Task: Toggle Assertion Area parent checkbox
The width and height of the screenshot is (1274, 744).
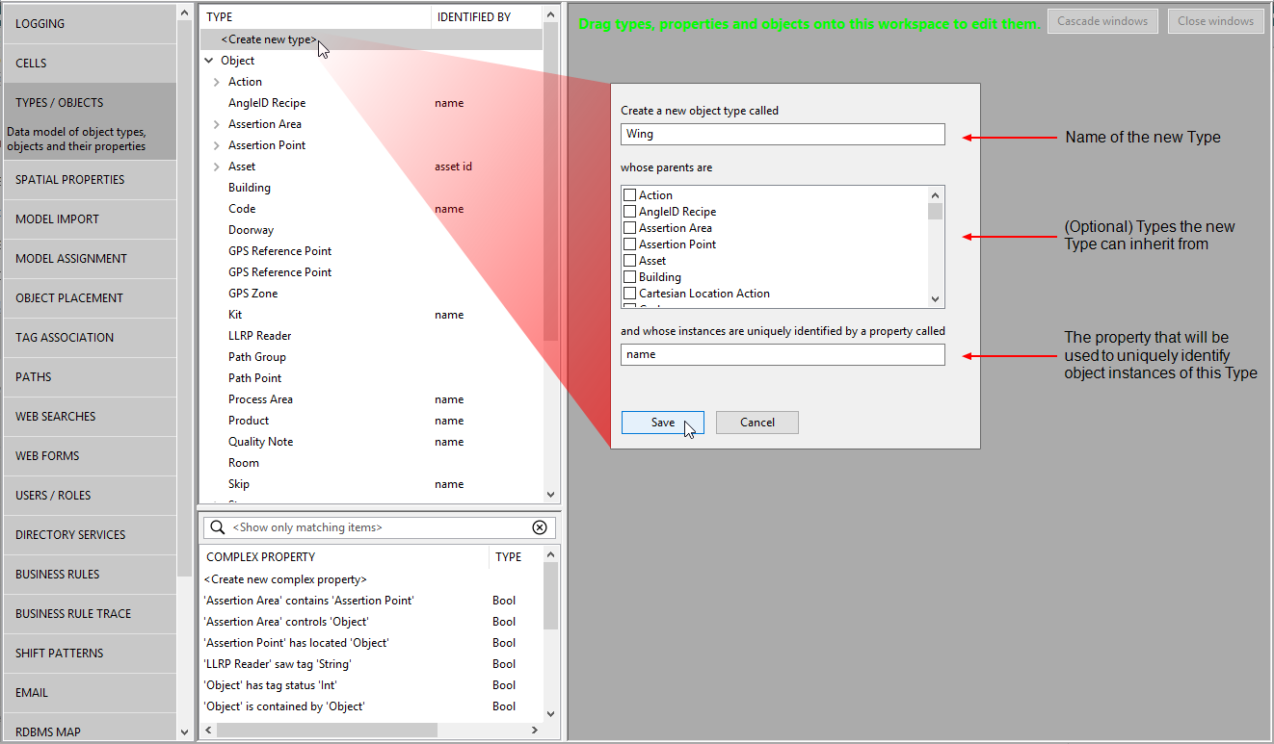Action: (630, 228)
